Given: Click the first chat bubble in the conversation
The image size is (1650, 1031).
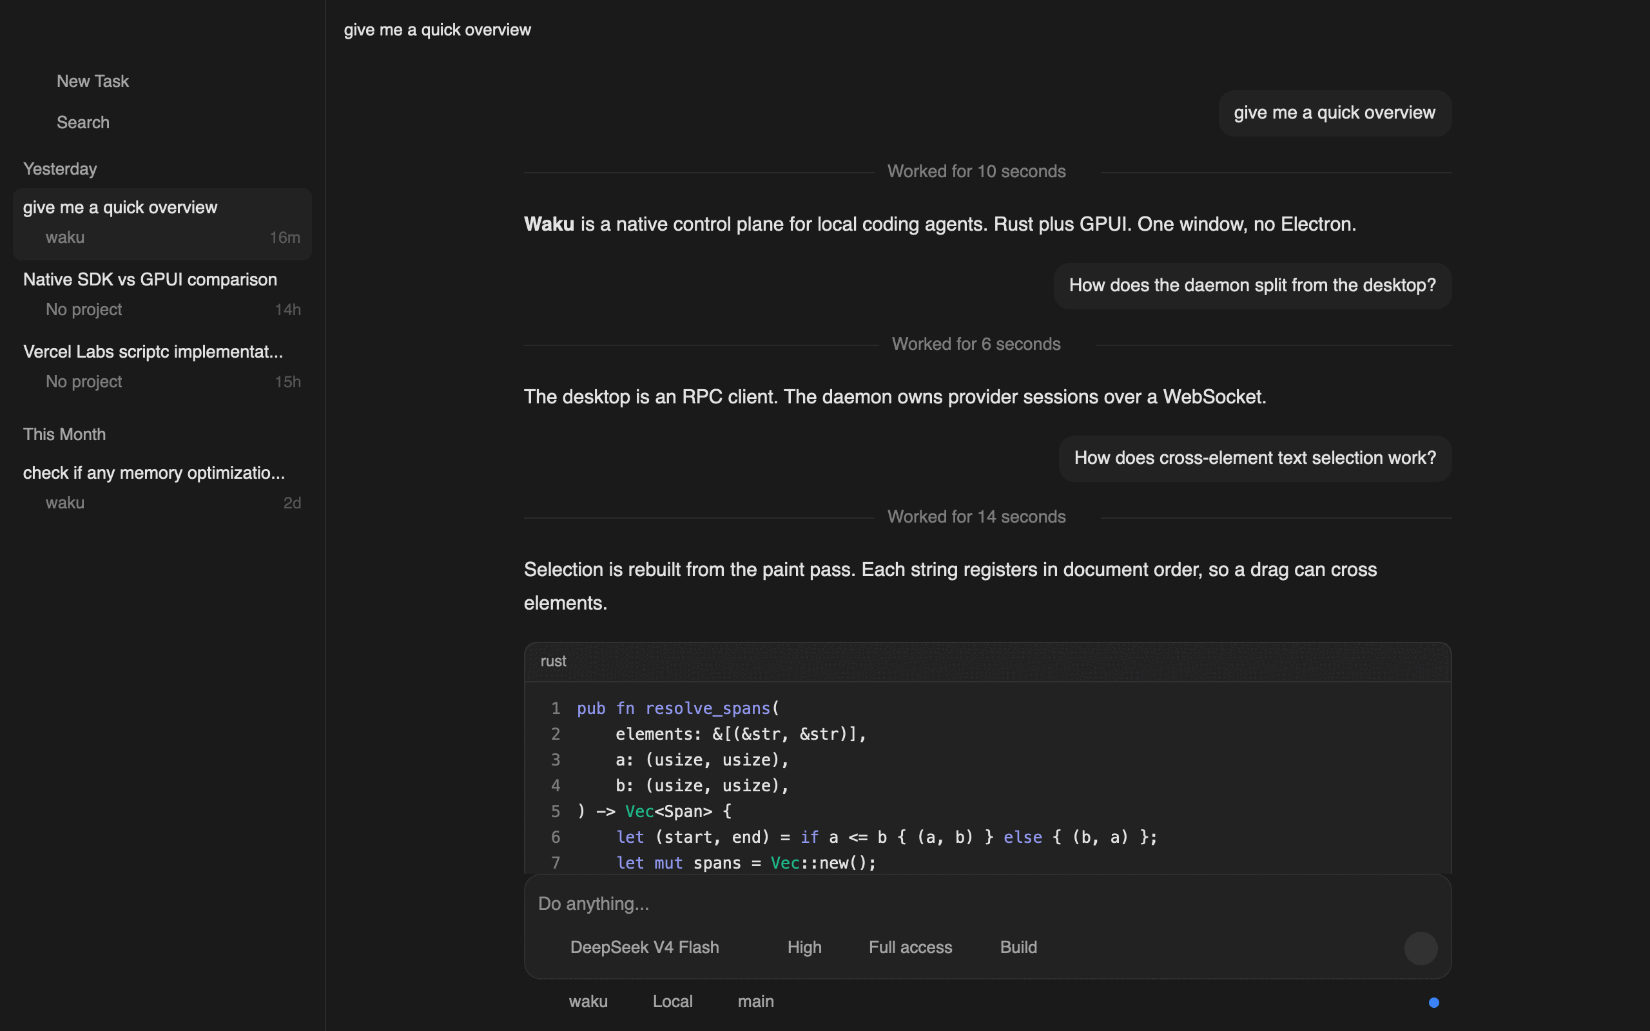Looking at the screenshot, I should click(1335, 113).
